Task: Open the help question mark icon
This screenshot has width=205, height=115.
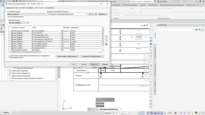Action: (184, 1)
